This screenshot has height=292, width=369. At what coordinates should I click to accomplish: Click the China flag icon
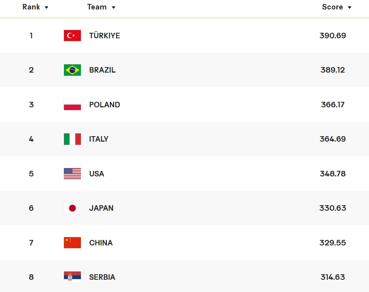[72, 243]
